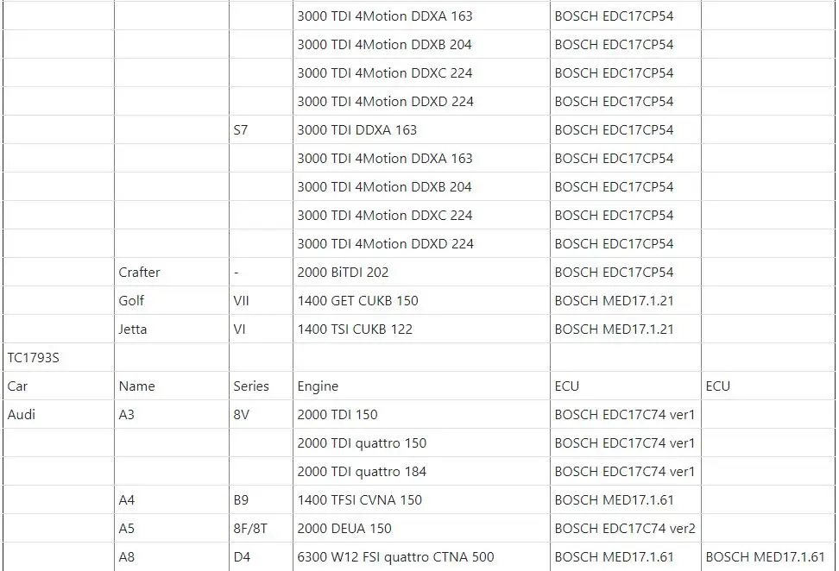This screenshot has height=571, width=839.
Task: Select the S7 series cell
Action: [261, 130]
